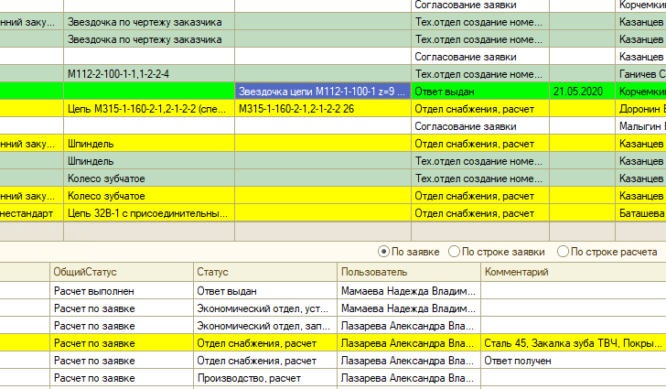Click the 'Доронин' user cell
Image resolution: width=666 pixels, height=389 pixels.
pyautogui.click(x=640, y=109)
